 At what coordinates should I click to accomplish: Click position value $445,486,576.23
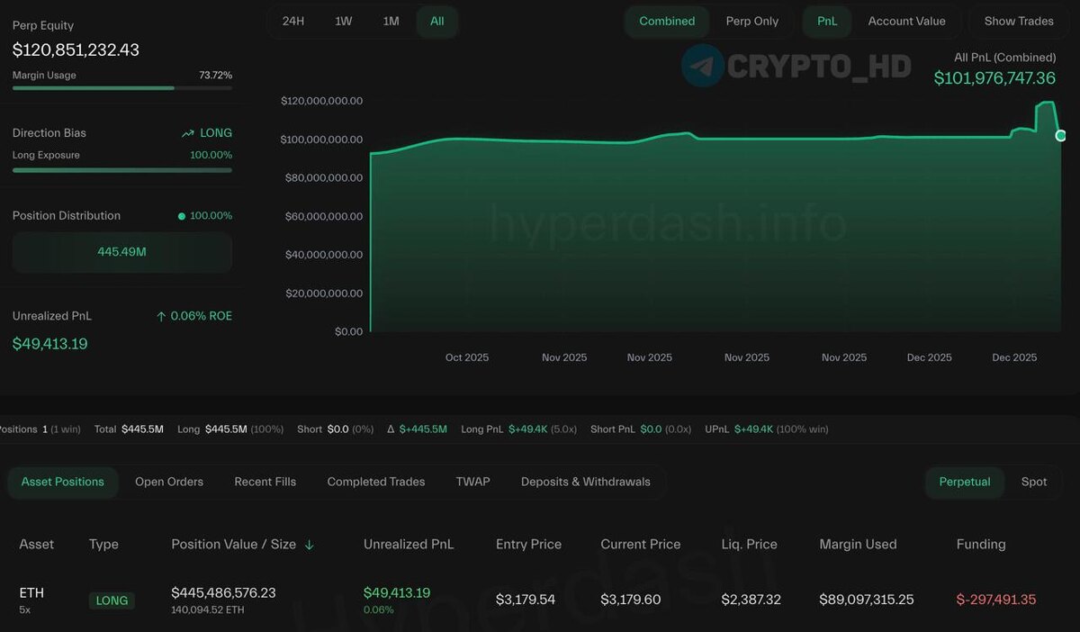pyautogui.click(x=223, y=592)
